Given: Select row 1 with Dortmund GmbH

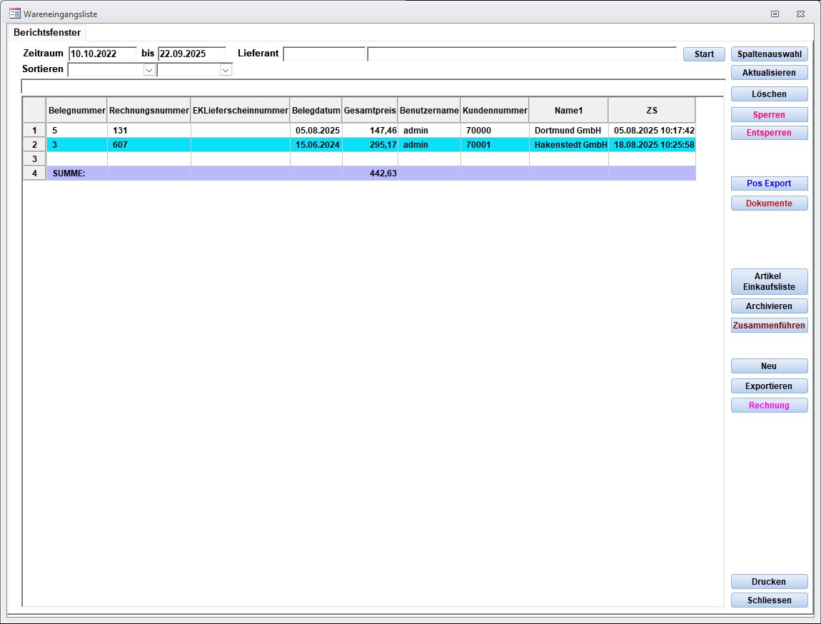Looking at the screenshot, I should (x=34, y=131).
